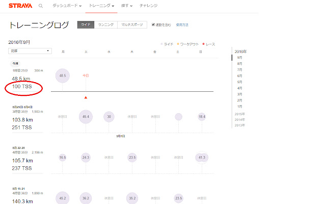The height and width of the screenshot is (204, 326).
Task: Jump to 4月 in year sidebar
Action: [x=239, y=88]
